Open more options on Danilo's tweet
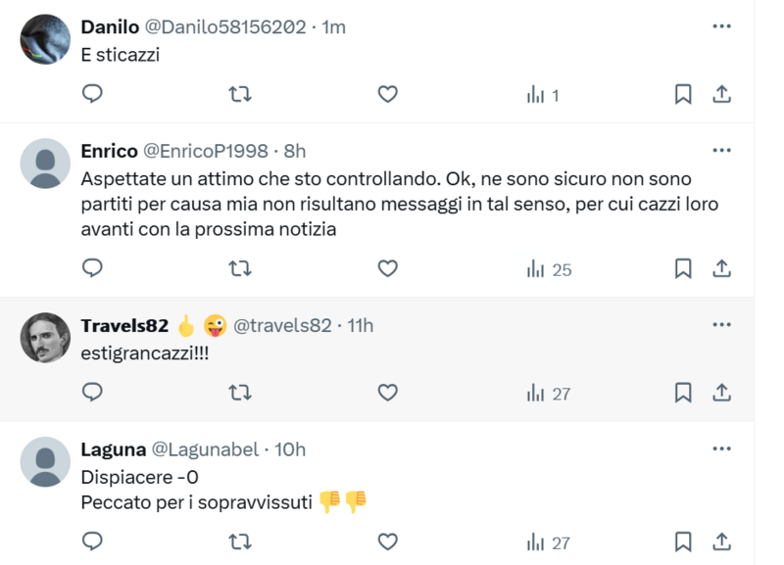784x565 pixels. pyautogui.click(x=721, y=26)
